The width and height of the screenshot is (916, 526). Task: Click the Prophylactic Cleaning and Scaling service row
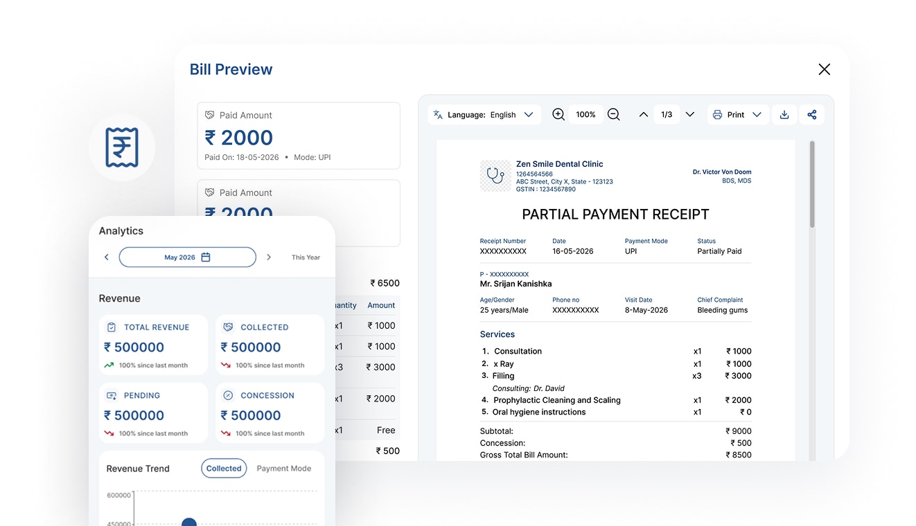pos(616,400)
